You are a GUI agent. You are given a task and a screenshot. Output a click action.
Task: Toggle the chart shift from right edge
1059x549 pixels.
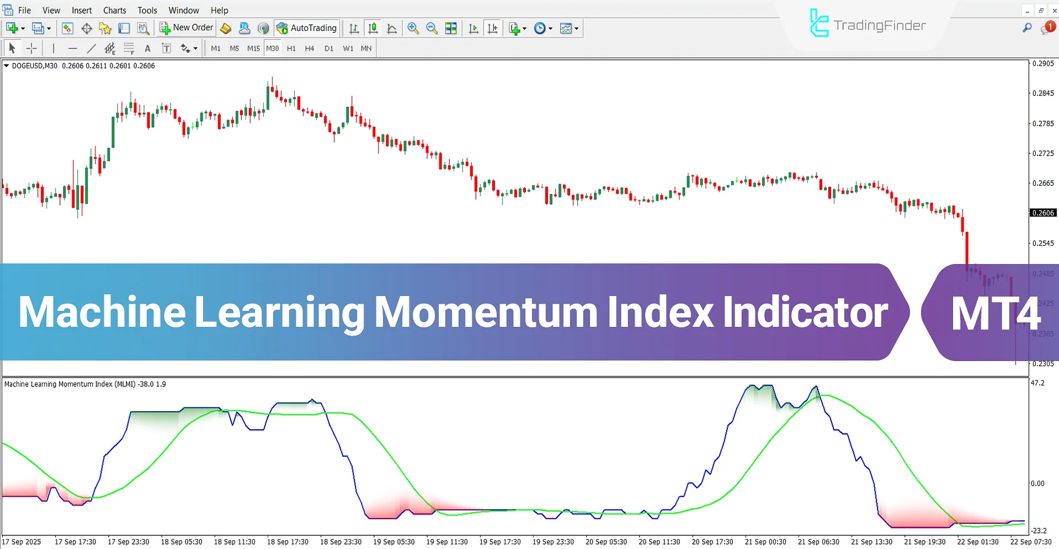(x=493, y=28)
